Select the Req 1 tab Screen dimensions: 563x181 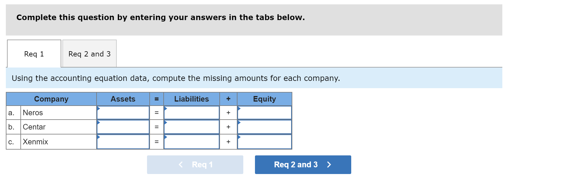34,54
